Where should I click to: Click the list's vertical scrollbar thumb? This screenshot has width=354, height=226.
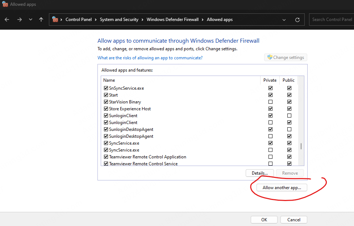[x=301, y=146]
